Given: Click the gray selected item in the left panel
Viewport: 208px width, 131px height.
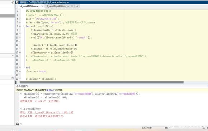Looking at the screenshot, I should [x=7, y=16].
